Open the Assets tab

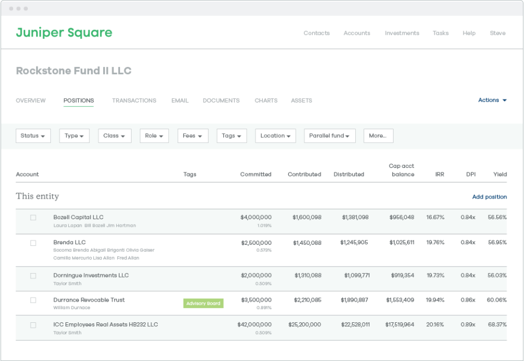(301, 100)
